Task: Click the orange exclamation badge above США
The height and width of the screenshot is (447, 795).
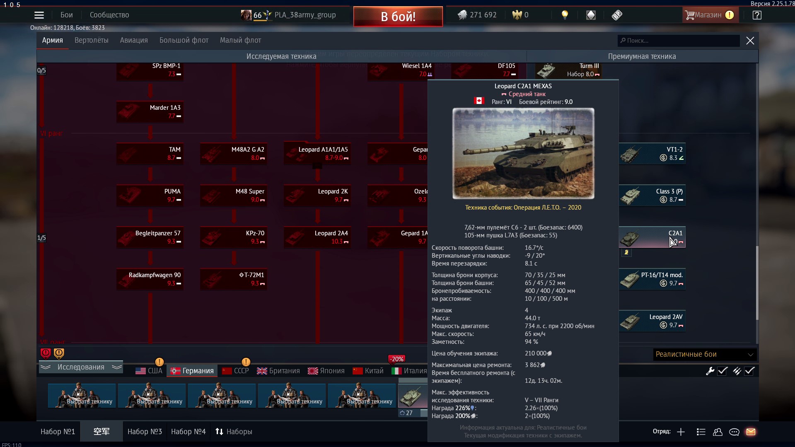Action: coord(159,362)
